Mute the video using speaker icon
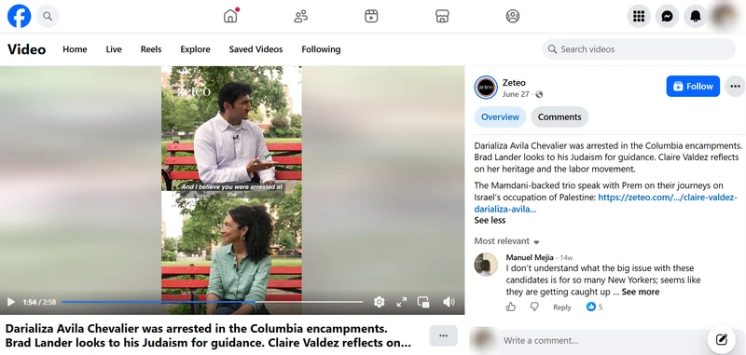746x355 pixels. [x=449, y=302]
